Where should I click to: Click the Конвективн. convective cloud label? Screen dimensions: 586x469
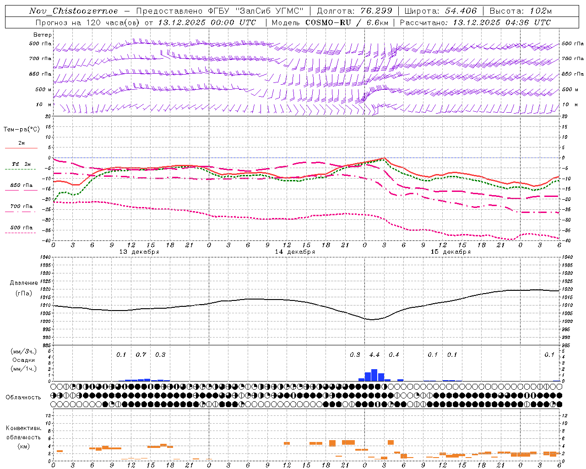click(x=24, y=428)
